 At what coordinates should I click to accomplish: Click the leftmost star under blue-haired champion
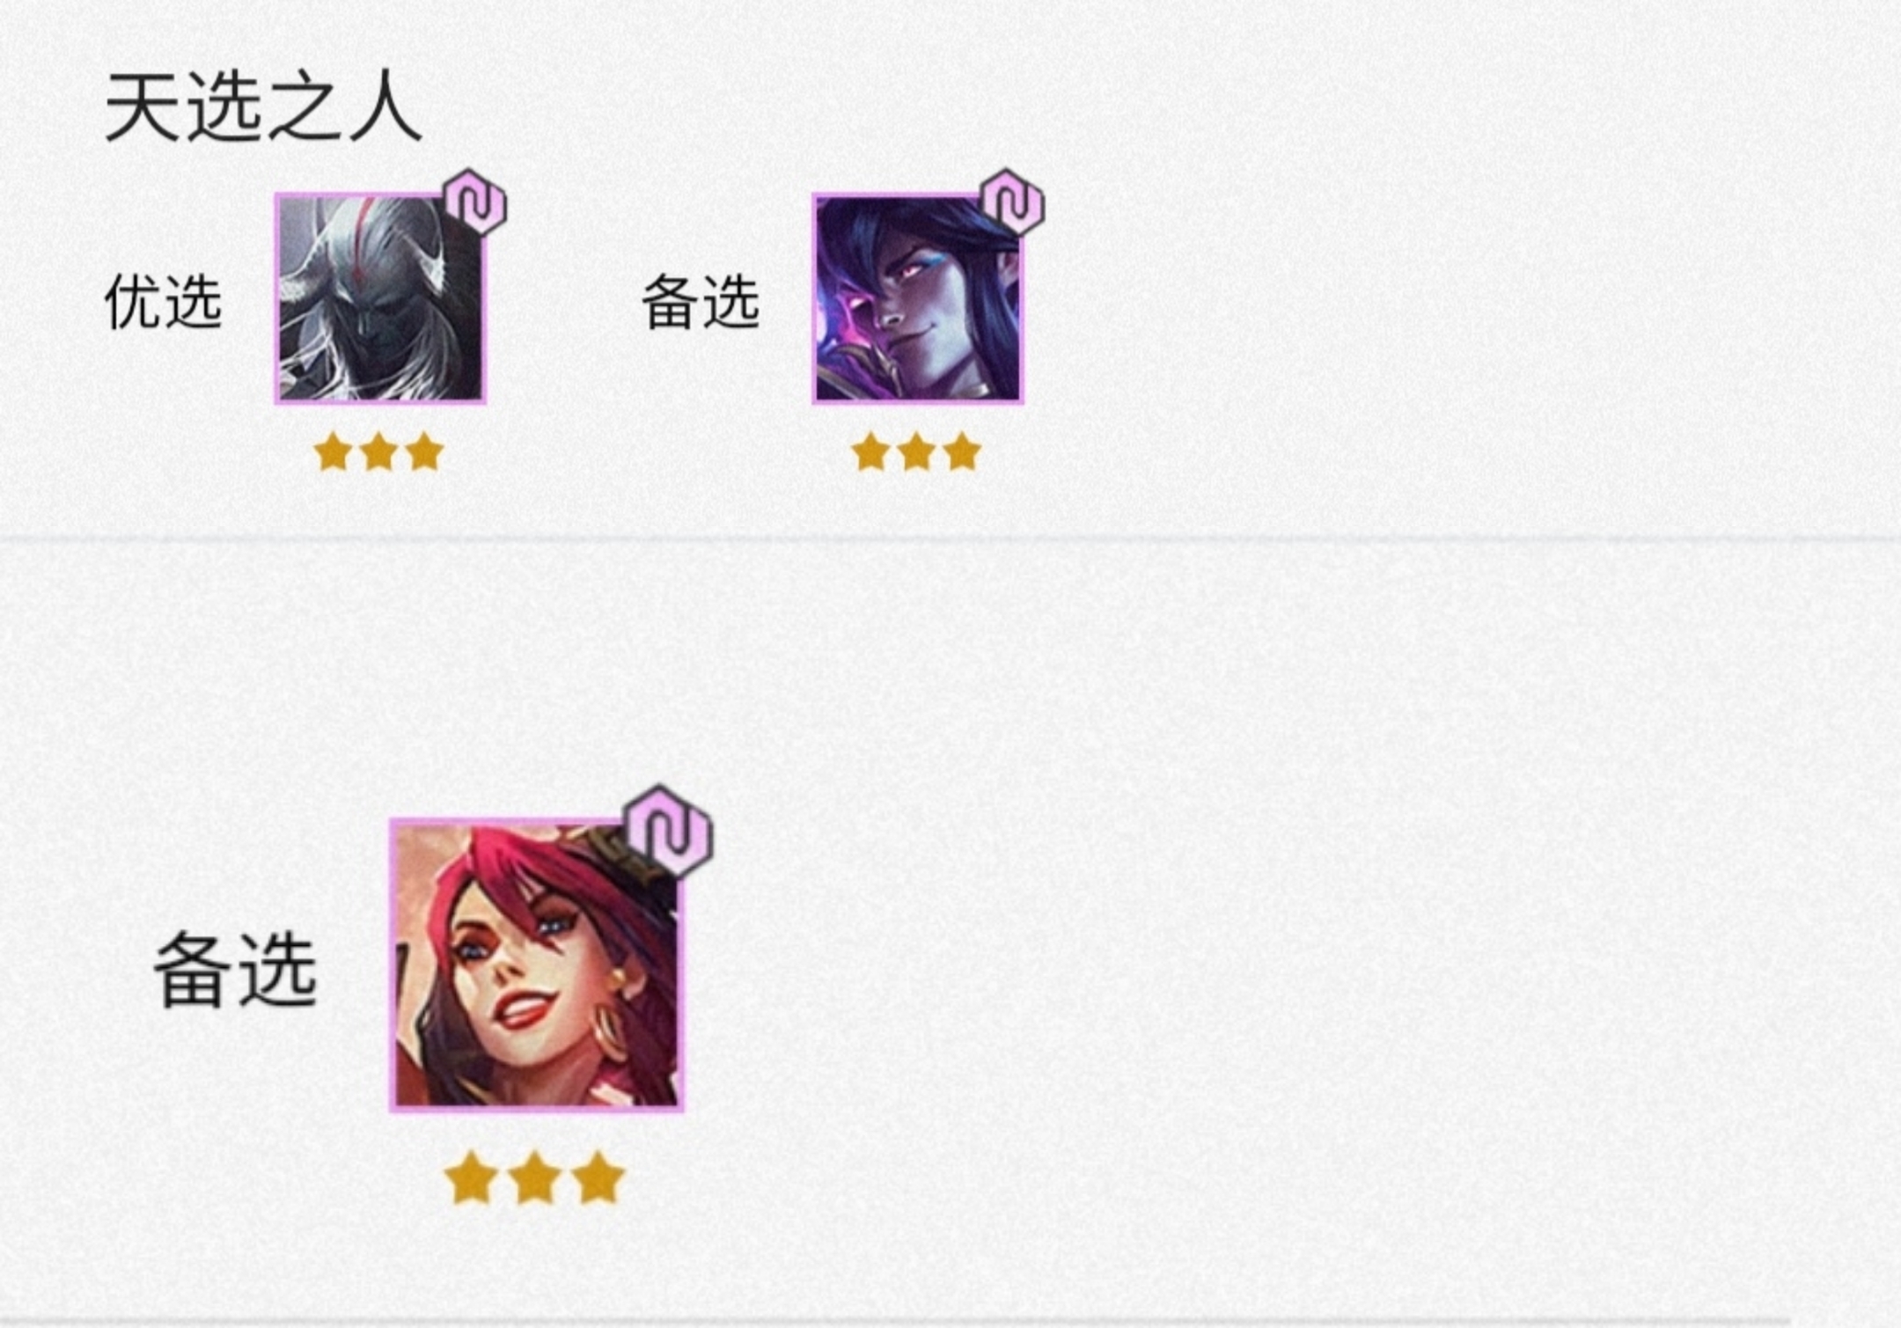coord(870,452)
